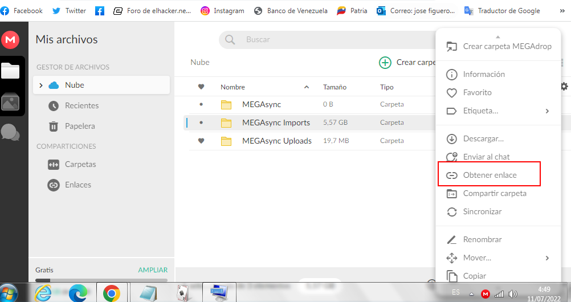Click the AMPLIAR upgrade link
Screen dimensions: 571x302
coord(153,270)
